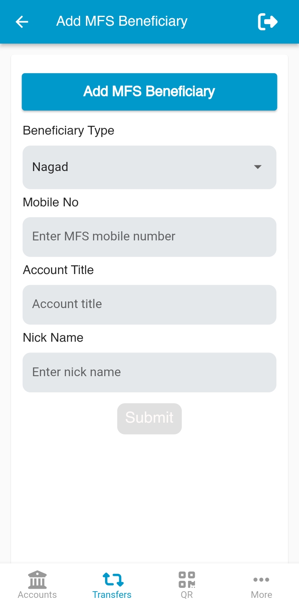Open the QR code scanner icon

pos(187,579)
